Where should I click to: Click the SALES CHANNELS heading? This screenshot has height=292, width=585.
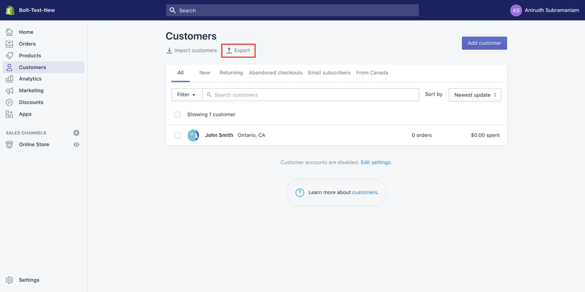tap(26, 133)
